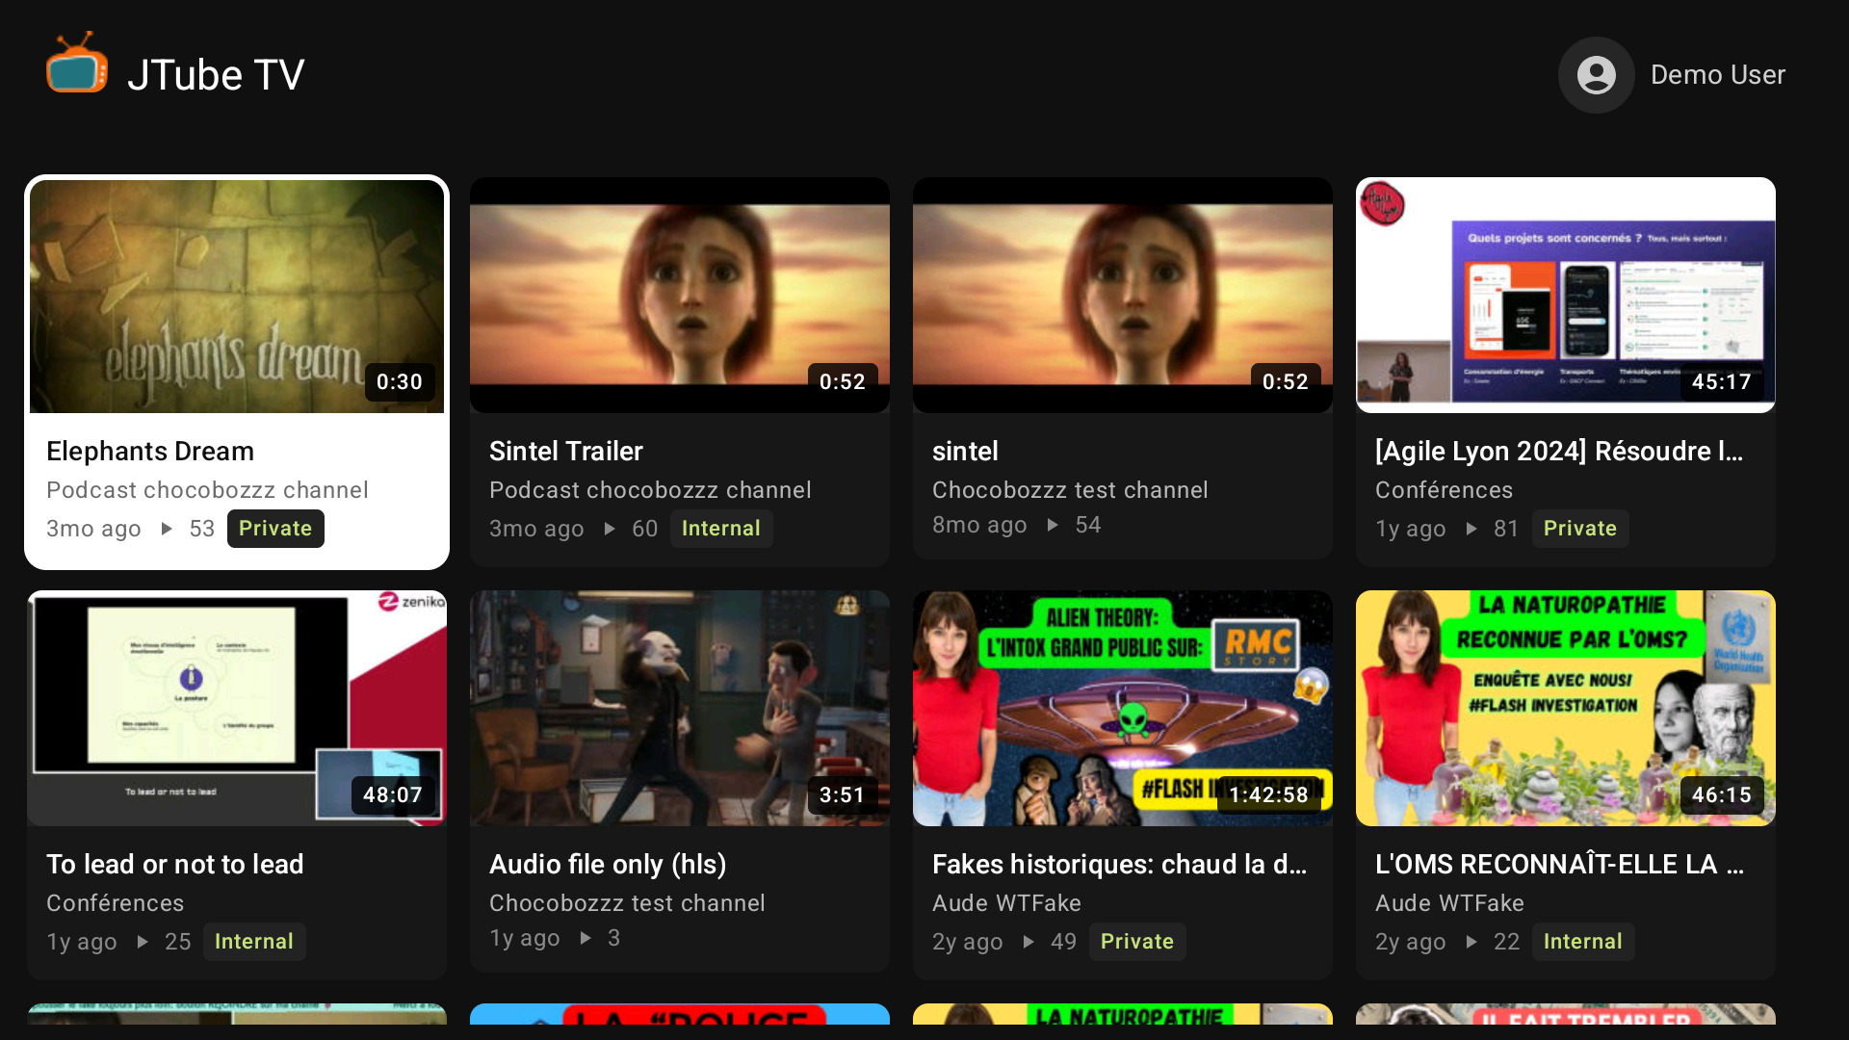Open the To lead or not to lead thumbnail
1849x1040 pixels.
point(237,708)
